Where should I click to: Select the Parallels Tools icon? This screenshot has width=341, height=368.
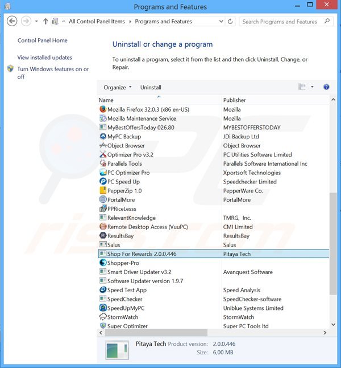103,163
